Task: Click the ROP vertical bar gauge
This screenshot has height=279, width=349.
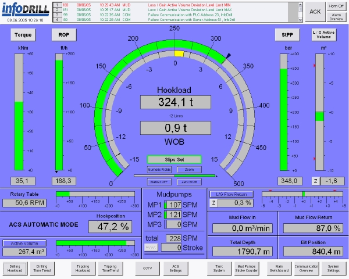Action: coord(59,112)
